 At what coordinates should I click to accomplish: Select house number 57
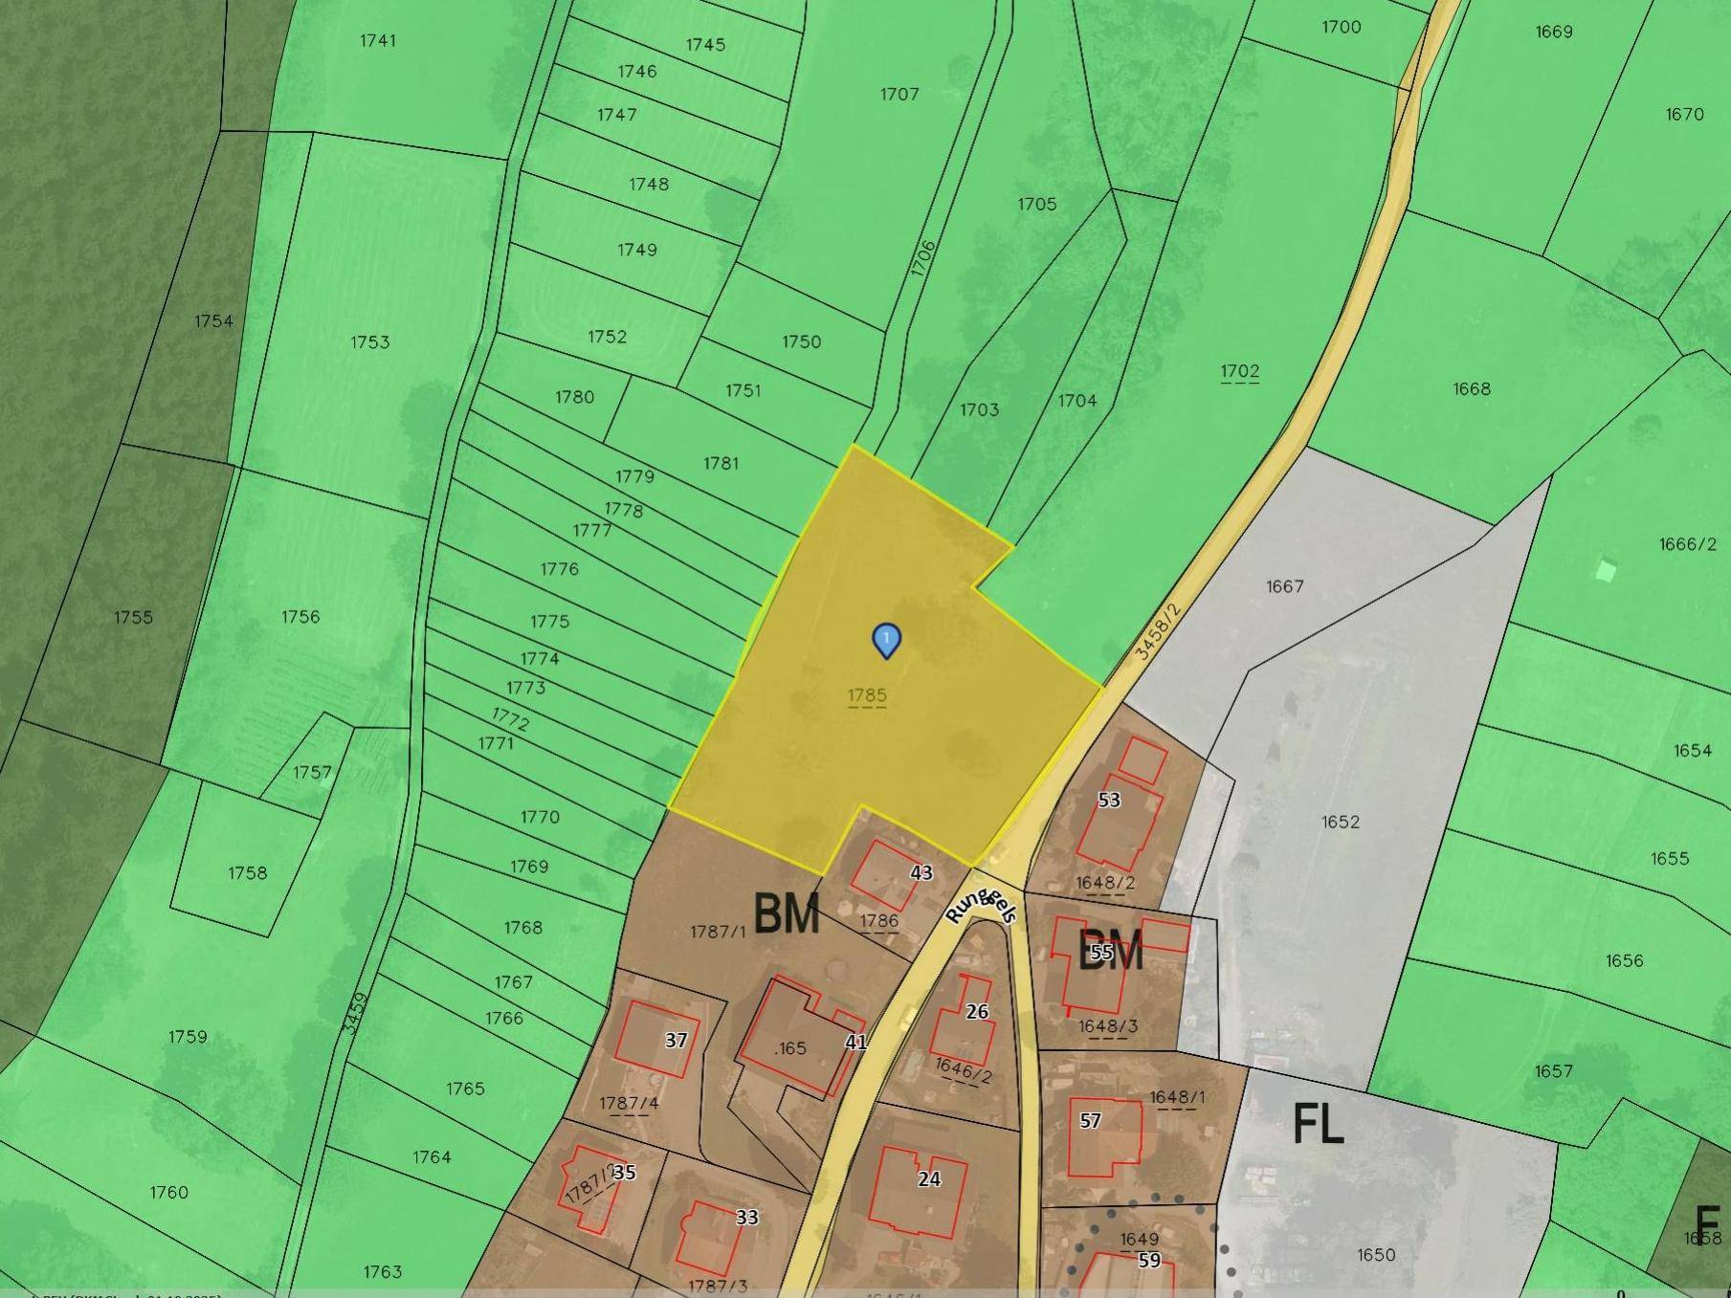point(1091,1120)
